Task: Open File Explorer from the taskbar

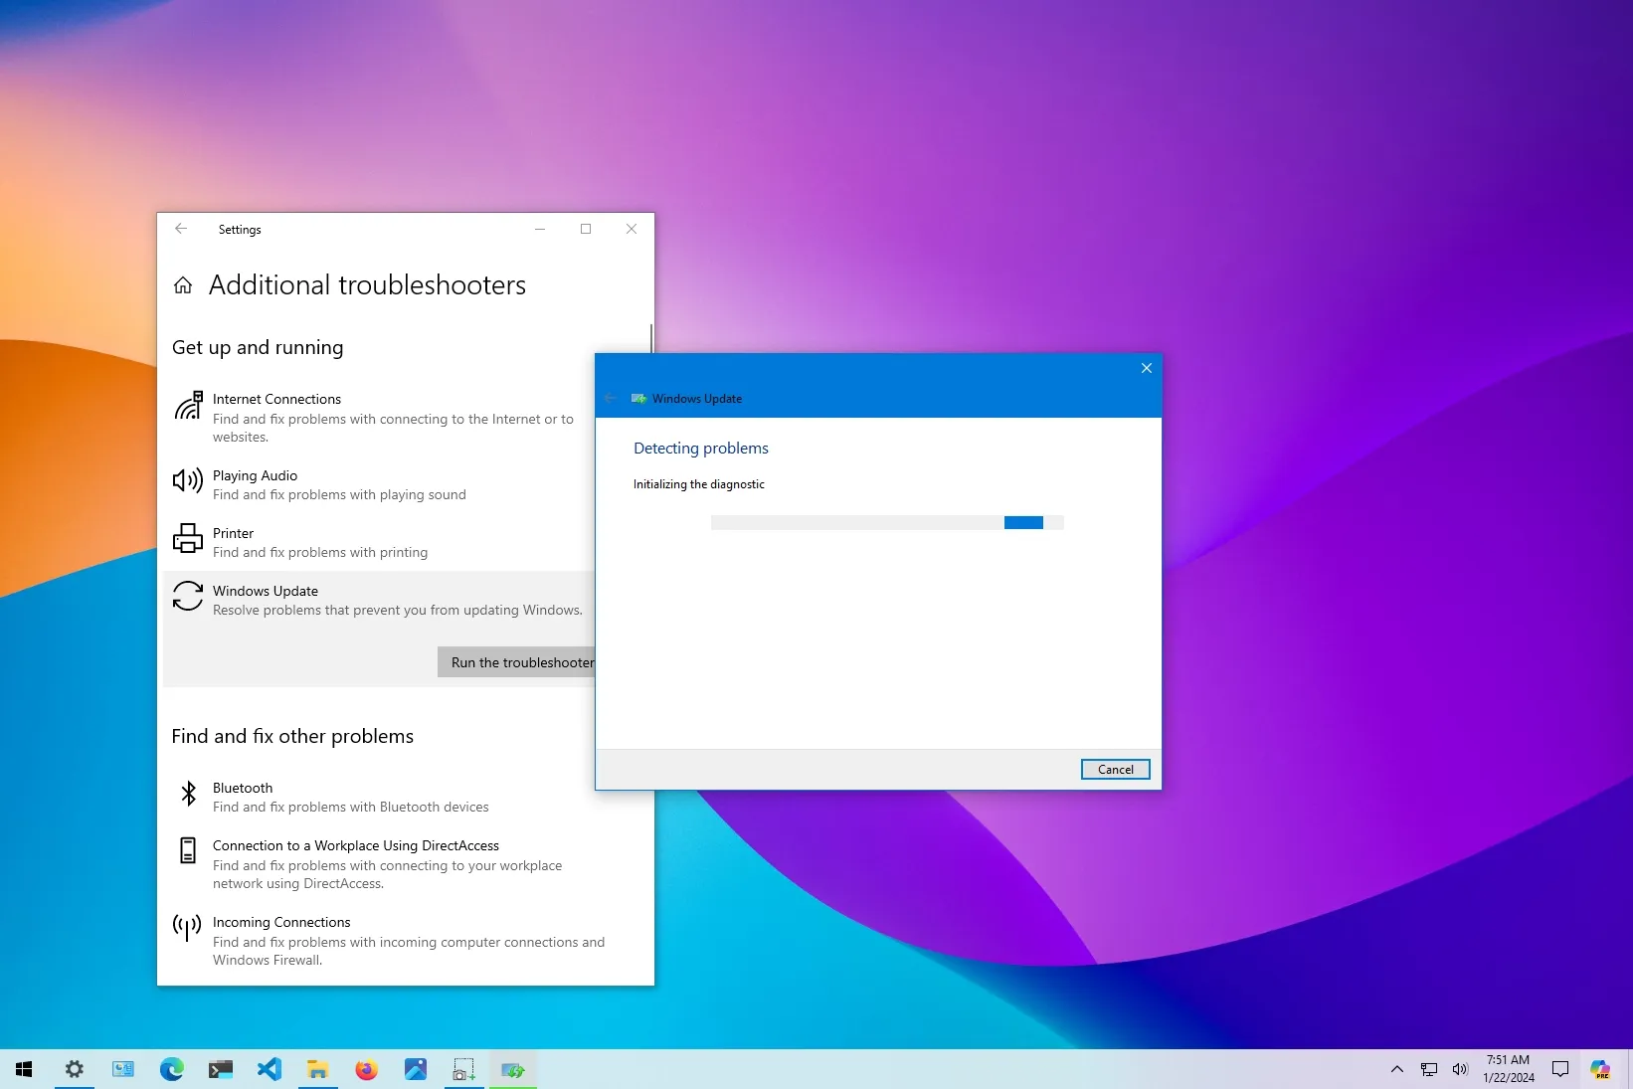Action: [x=317, y=1070]
